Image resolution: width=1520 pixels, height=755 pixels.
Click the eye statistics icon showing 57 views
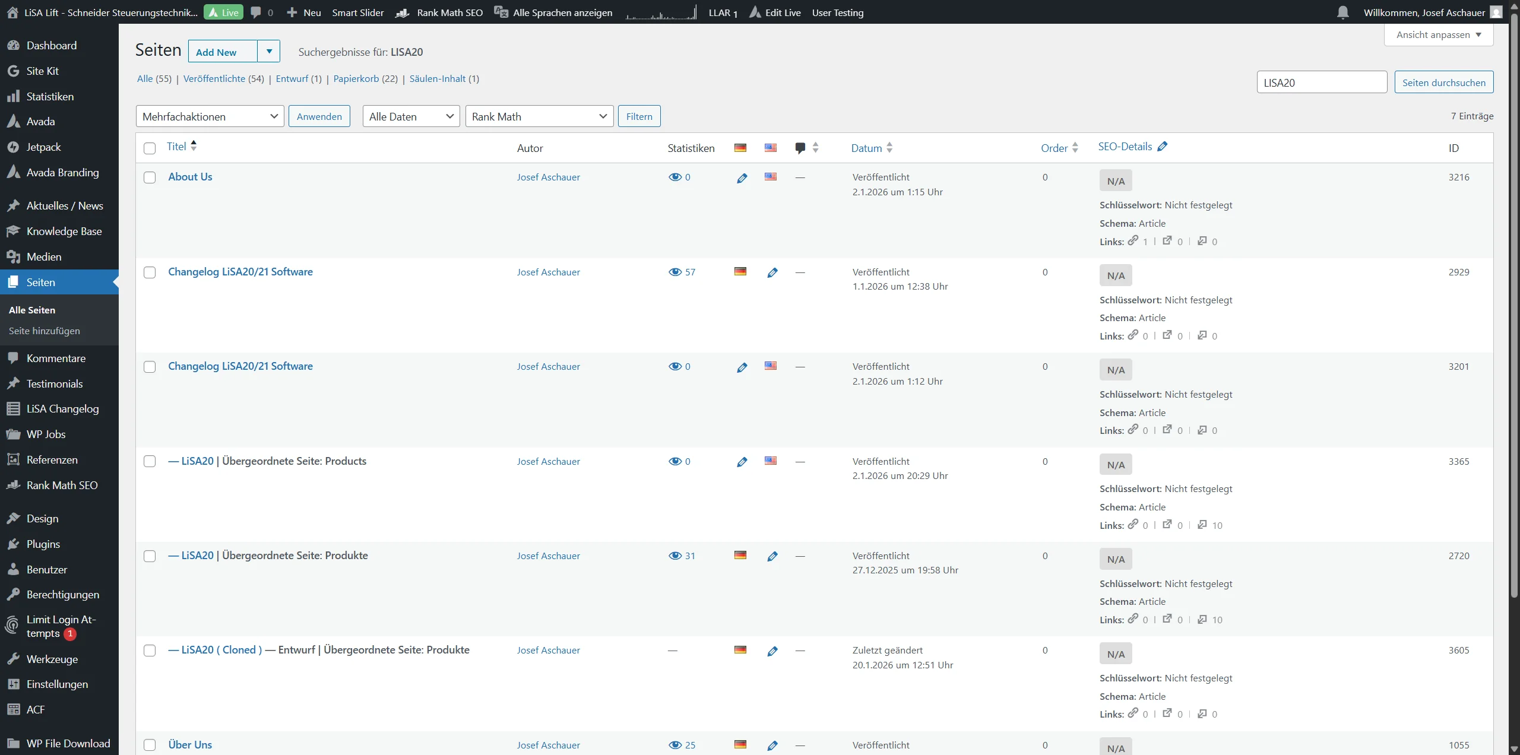(675, 272)
